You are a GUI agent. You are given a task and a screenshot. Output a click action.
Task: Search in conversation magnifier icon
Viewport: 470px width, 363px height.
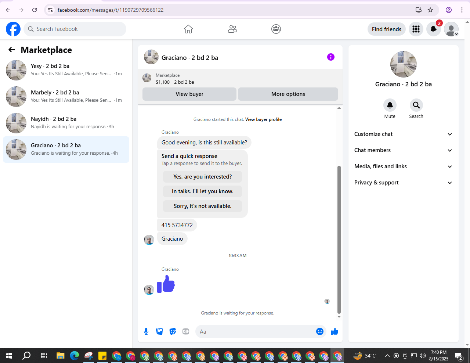coord(416,105)
